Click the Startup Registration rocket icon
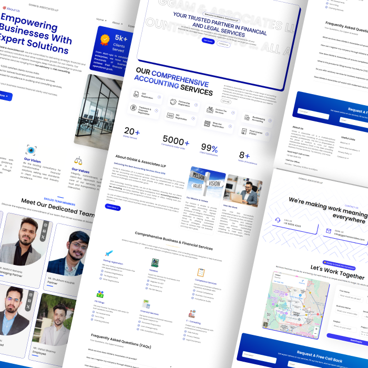The width and height of the screenshot is (368, 368). [109, 253]
